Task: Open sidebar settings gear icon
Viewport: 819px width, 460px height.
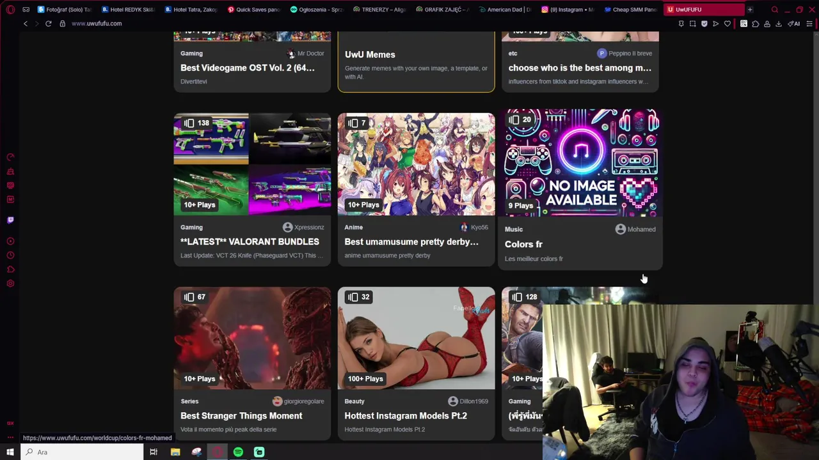Action: pos(10,284)
